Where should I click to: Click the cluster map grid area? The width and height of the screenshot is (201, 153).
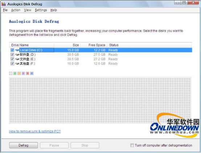pyautogui.click(x=100, y=100)
